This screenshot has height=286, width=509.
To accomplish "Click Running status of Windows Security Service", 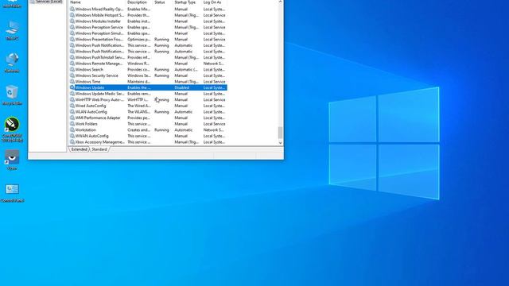I will coord(161,75).
